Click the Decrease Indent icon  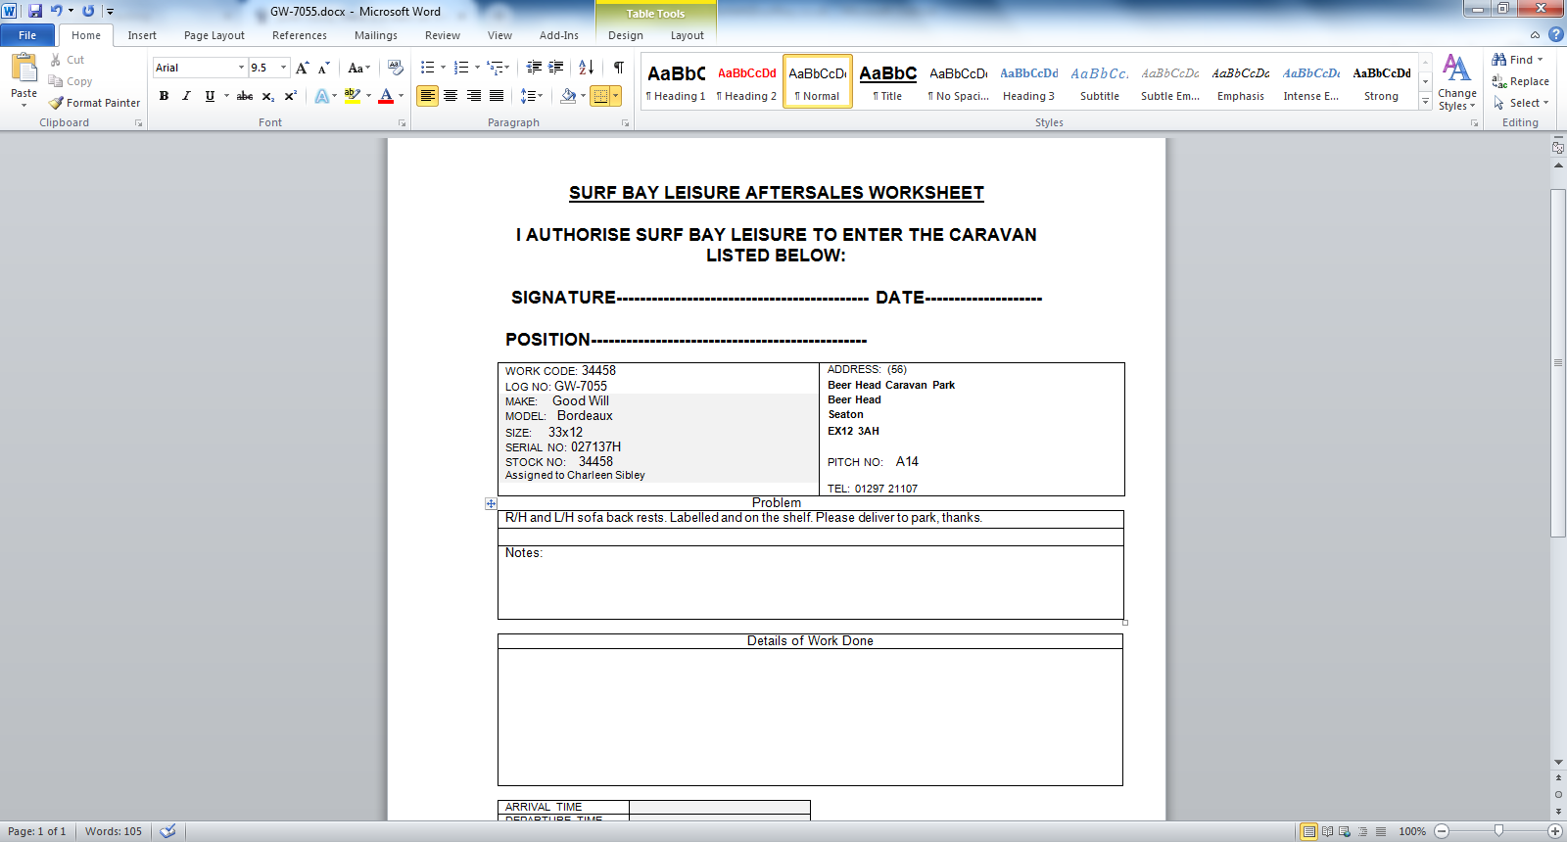[x=534, y=68]
